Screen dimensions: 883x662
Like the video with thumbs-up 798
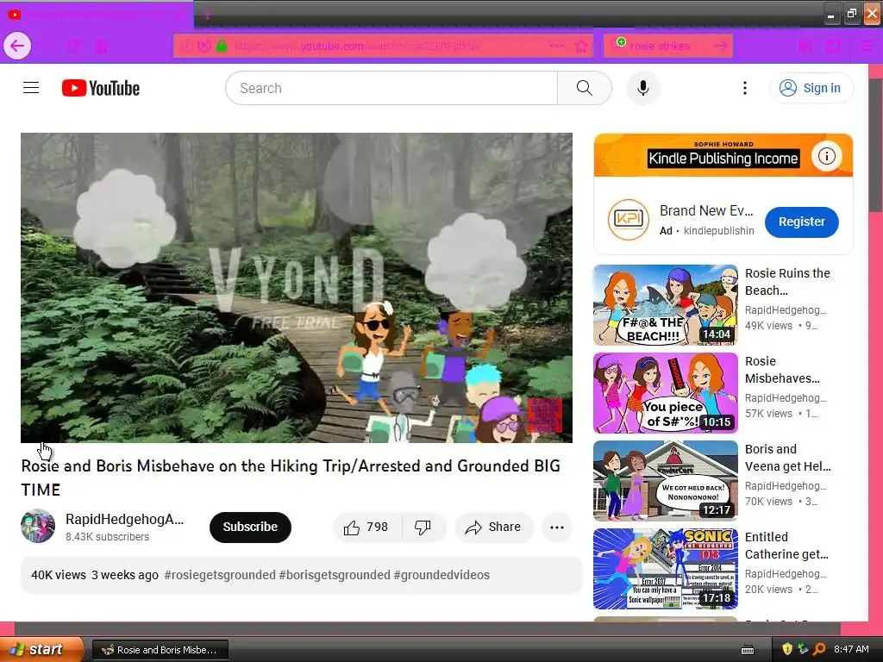pyautogui.click(x=367, y=527)
